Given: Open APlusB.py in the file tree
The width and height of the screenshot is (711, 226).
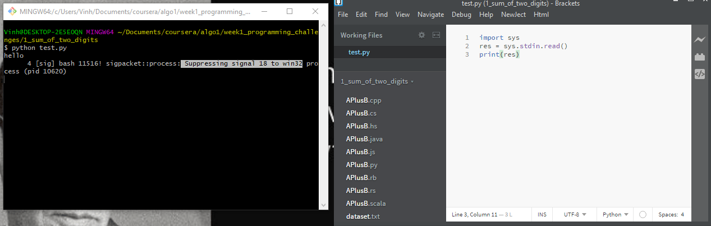Looking at the screenshot, I should pos(361,165).
